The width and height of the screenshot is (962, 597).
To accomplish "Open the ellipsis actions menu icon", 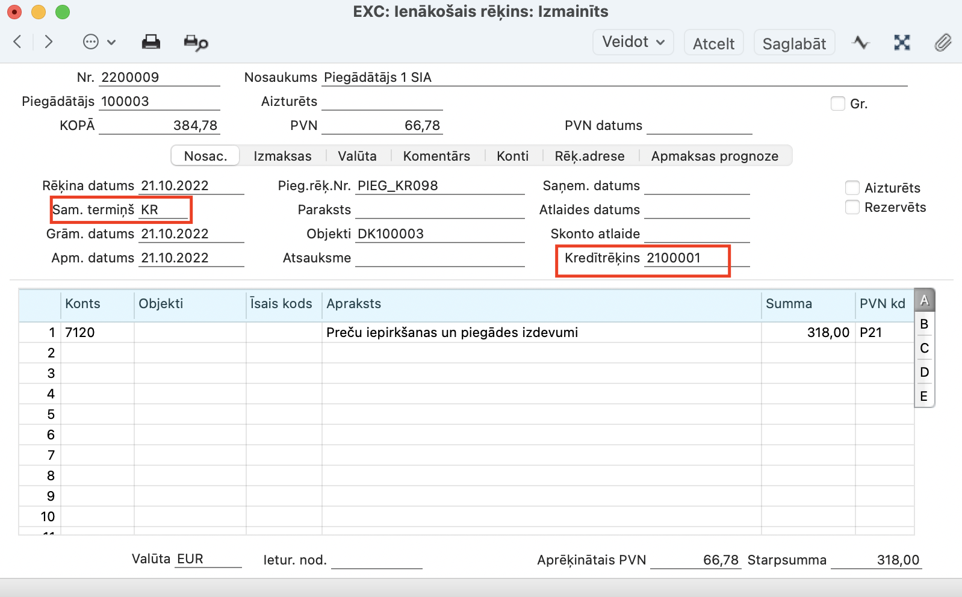I will click(x=91, y=42).
